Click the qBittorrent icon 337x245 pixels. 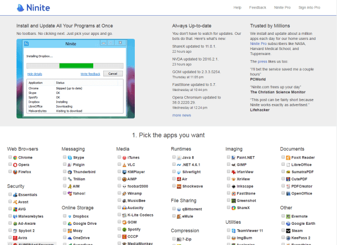[179, 209]
